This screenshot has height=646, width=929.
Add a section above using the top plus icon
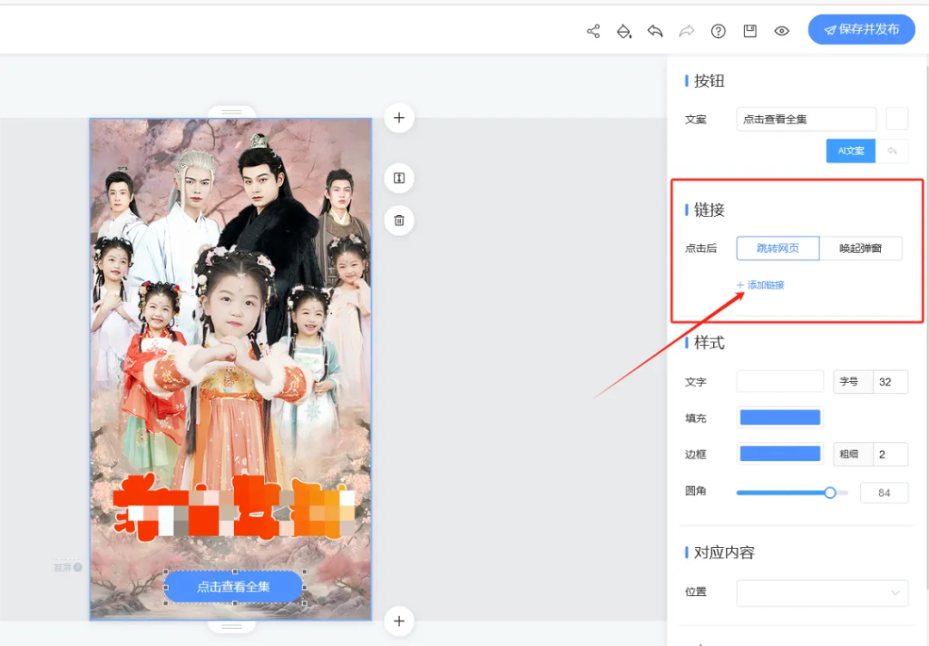point(399,118)
